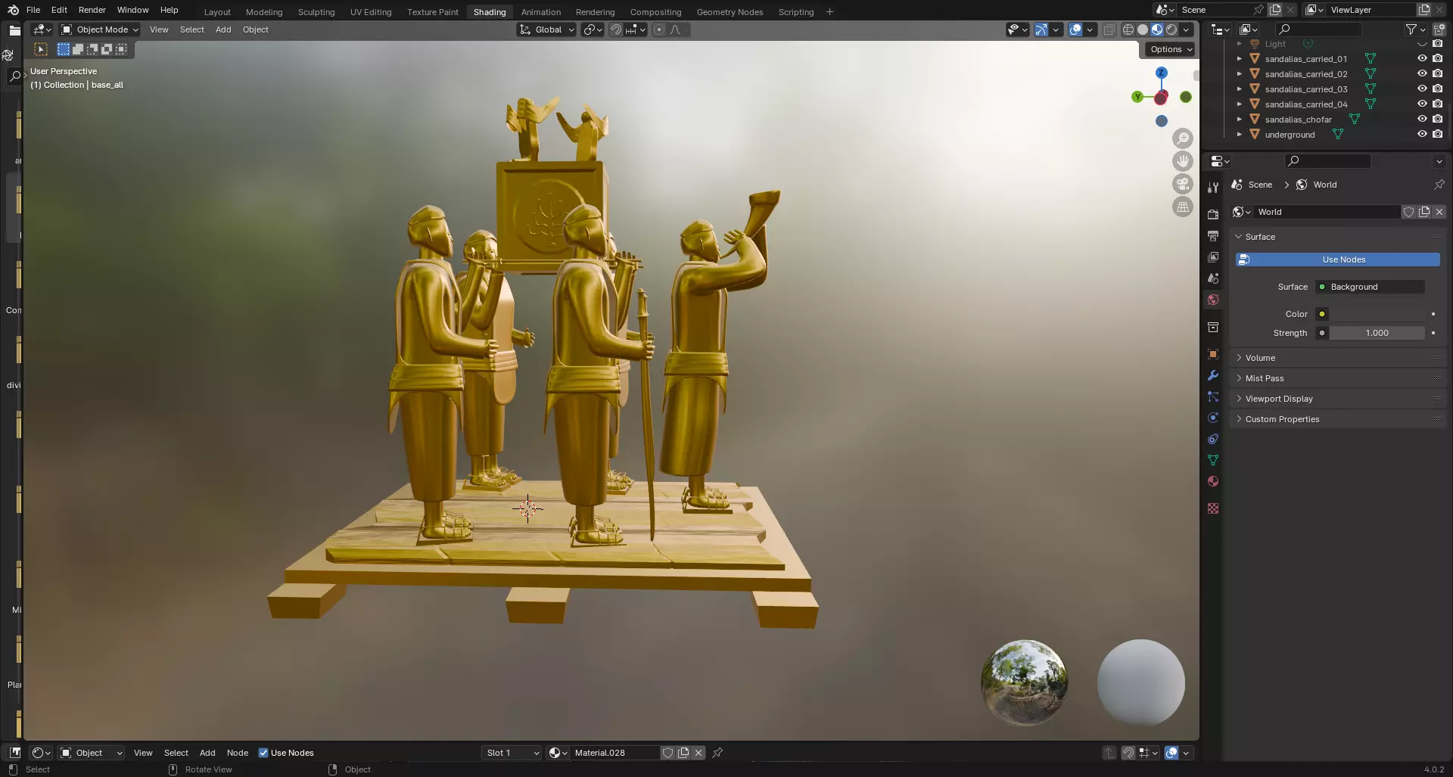Create a new World datablock copy
The height and width of the screenshot is (777, 1453).
coord(1424,212)
